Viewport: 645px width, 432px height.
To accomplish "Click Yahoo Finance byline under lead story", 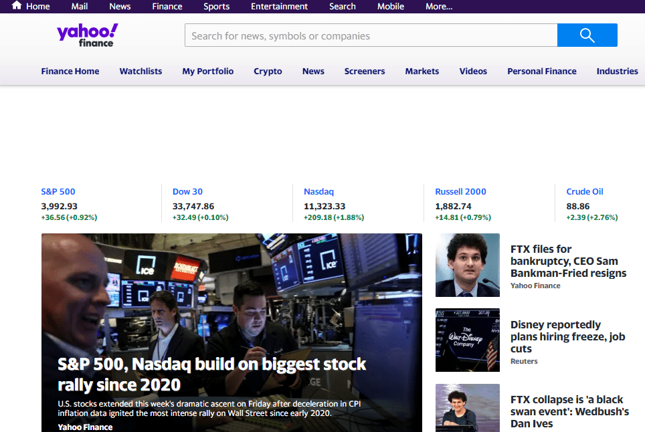I will [x=85, y=427].
